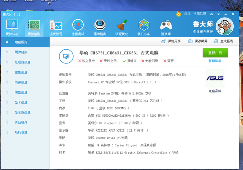
Task: Click the 电脑品牌 label under logo
Action: coord(215,91)
